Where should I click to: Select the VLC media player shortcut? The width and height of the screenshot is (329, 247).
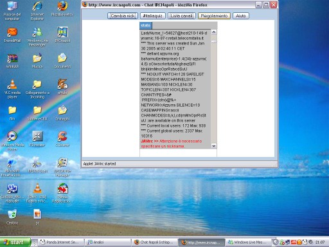click(x=12, y=89)
